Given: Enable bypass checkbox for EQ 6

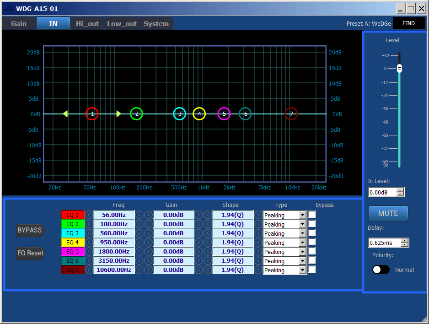Looking at the screenshot, I should click(312, 260).
